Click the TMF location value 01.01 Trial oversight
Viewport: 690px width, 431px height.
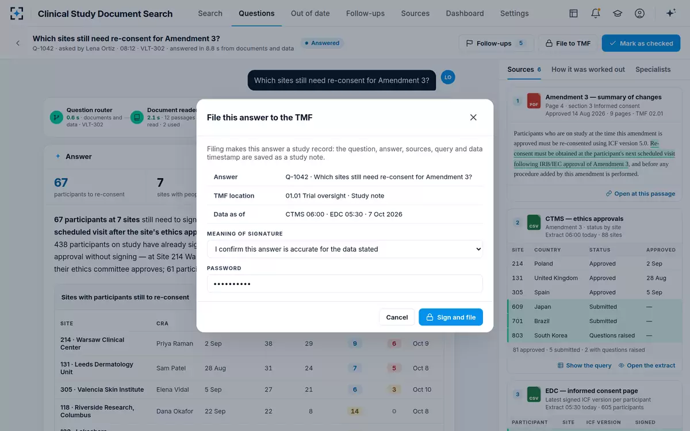pos(335,196)
